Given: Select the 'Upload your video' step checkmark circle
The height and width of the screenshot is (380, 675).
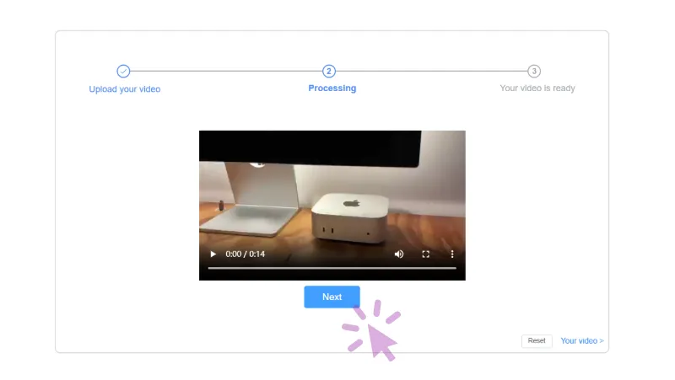Looking at the screenshot, I should click(123, 71).
